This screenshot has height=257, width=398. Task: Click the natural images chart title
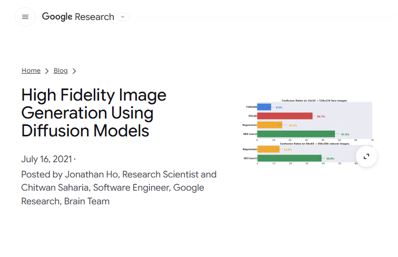point(314,143)
